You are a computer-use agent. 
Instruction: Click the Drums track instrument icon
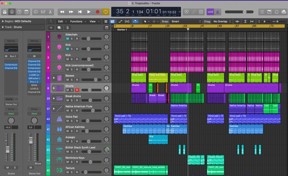[x=59, y=88]
